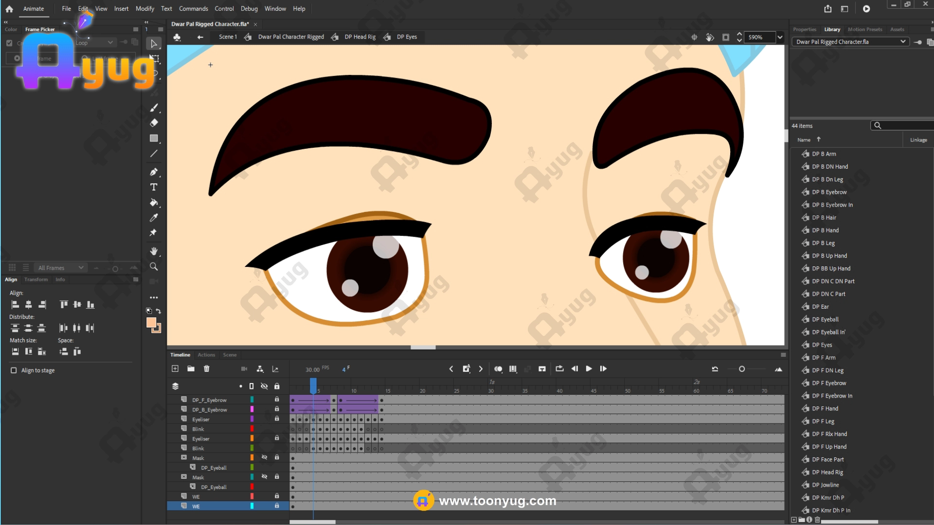Open the stage zoom percentage dropdown

pyautogui.click(x=780, y=37)
